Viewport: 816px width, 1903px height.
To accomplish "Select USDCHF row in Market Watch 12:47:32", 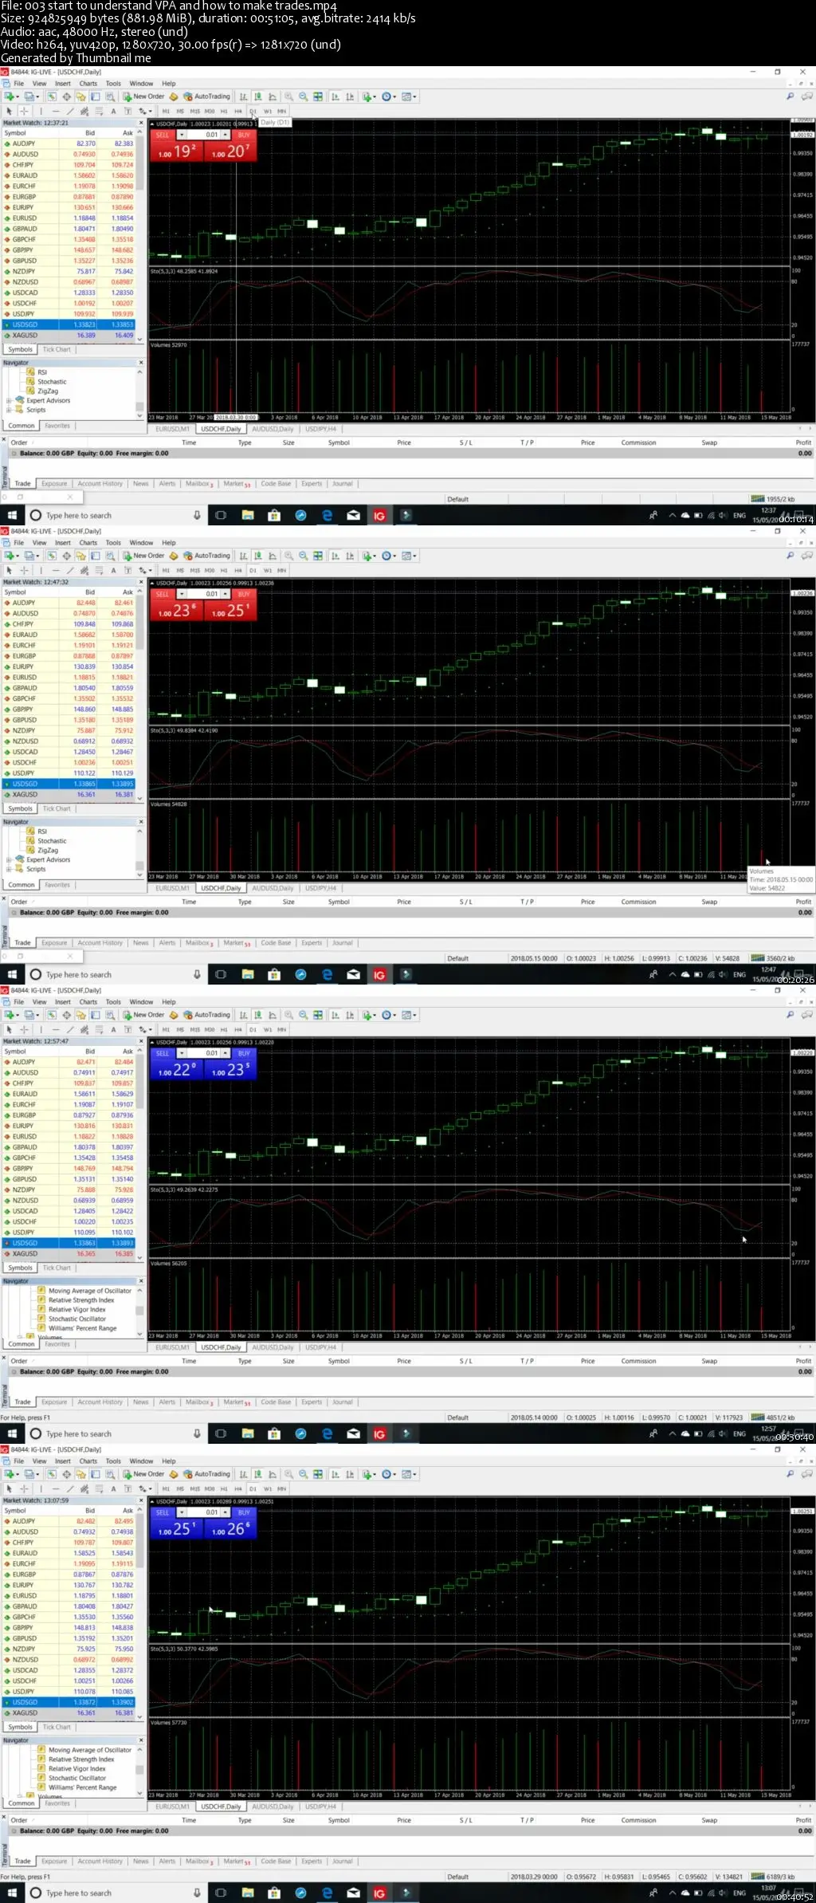I will 69,763.
